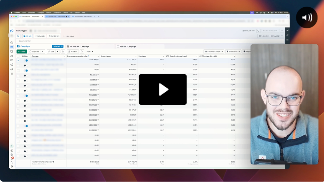
Task: Switch to Ads for 1 Campaign tab
Action: [140, 46]
